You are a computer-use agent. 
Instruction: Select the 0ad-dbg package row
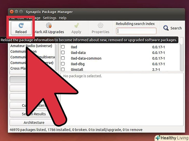(120, 64)
